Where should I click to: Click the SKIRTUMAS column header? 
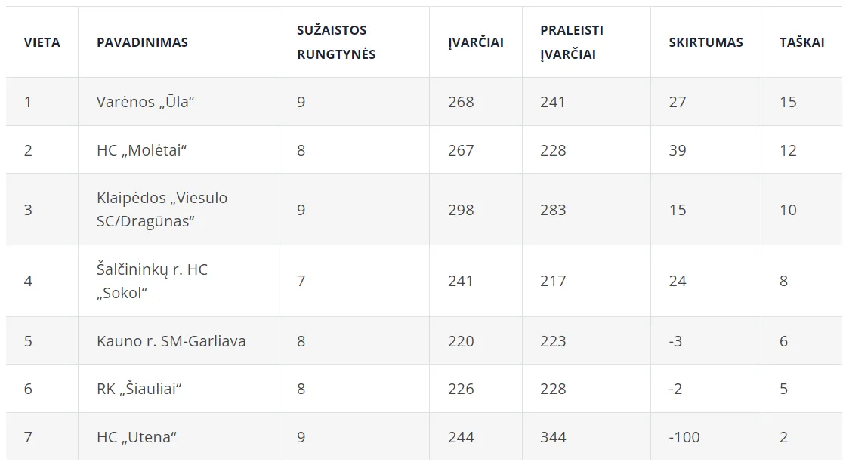point(706,42)
